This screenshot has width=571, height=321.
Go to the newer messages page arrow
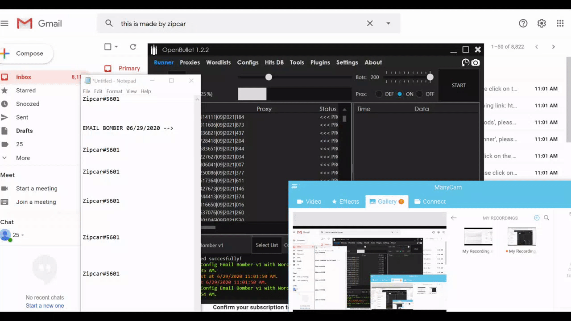(x=537, y=47)
